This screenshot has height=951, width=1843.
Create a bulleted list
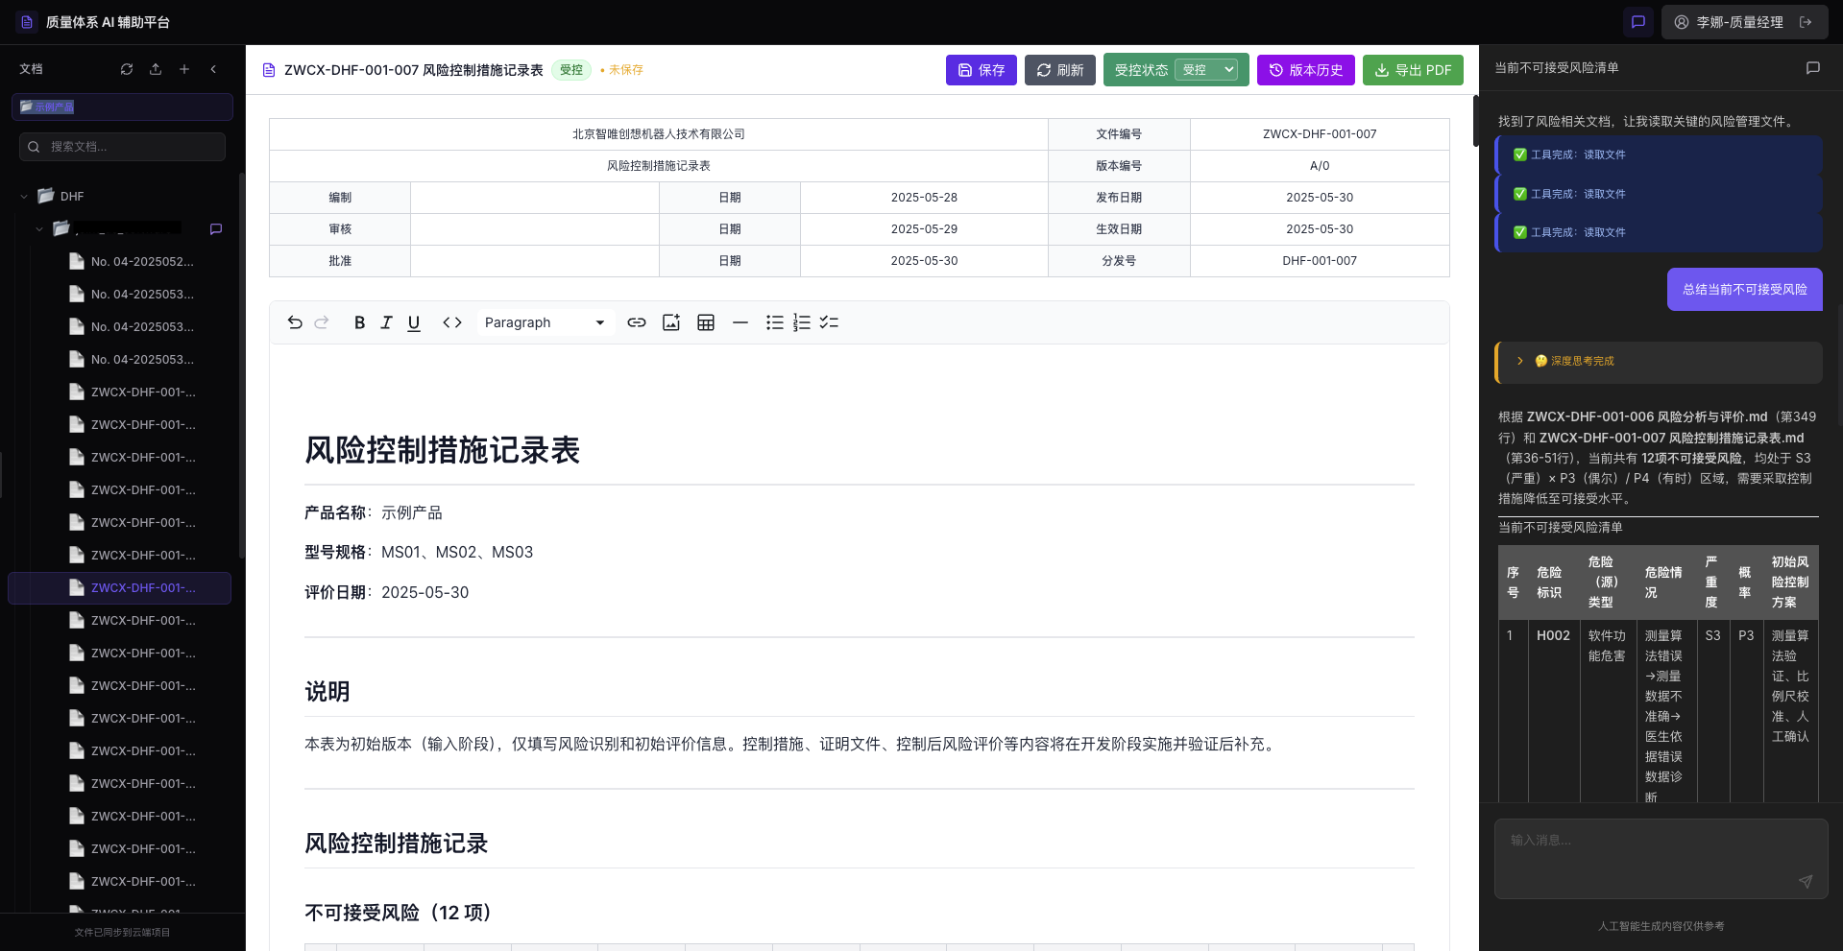click(775, 322)
